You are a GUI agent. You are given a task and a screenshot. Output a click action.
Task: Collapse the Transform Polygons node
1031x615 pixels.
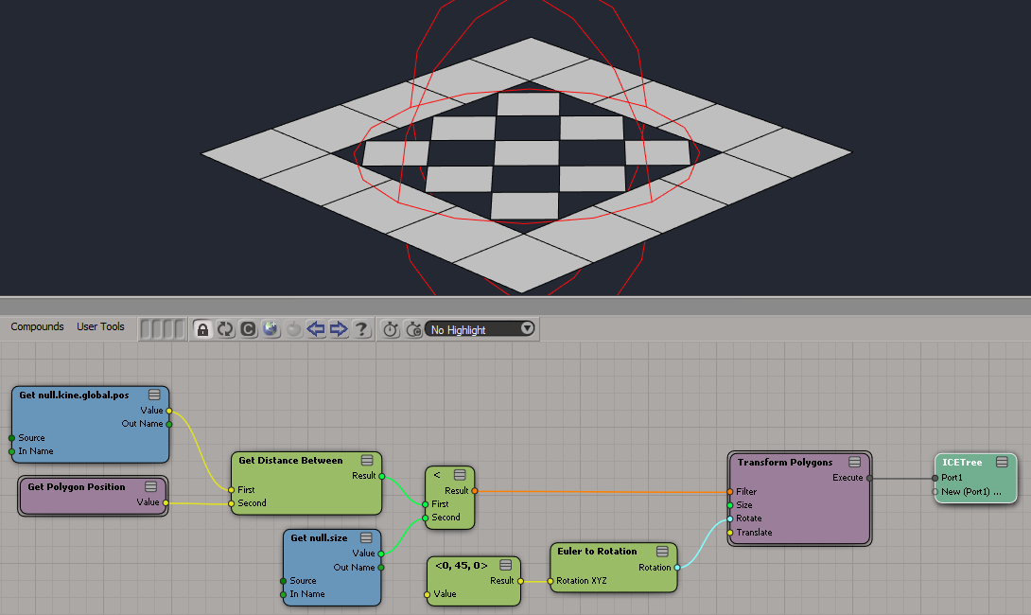click(854, 463)
